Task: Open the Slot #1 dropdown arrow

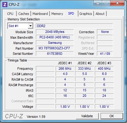Action: [30, 26]
